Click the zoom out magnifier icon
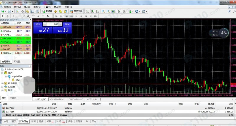Screen dimensions: 236x126 (x=108, y=11)
